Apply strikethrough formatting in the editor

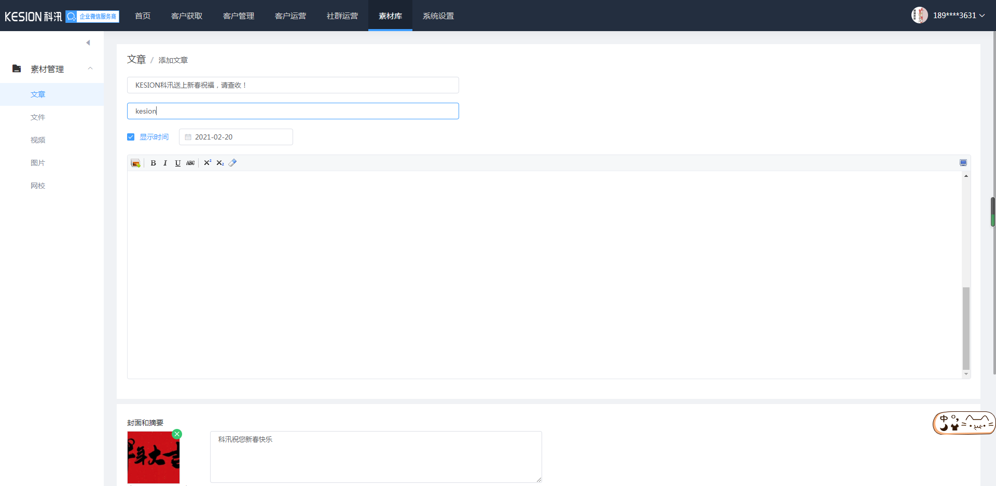[190, 163]
